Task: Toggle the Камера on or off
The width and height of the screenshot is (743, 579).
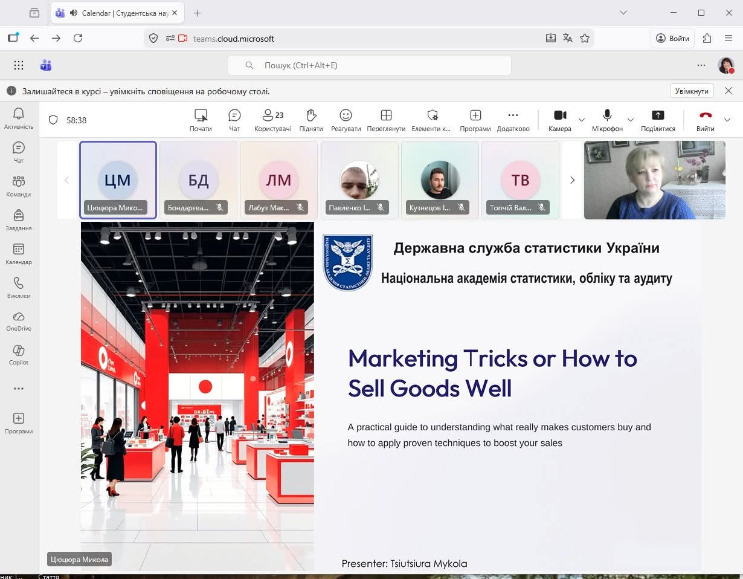Action: pos(559,119)
